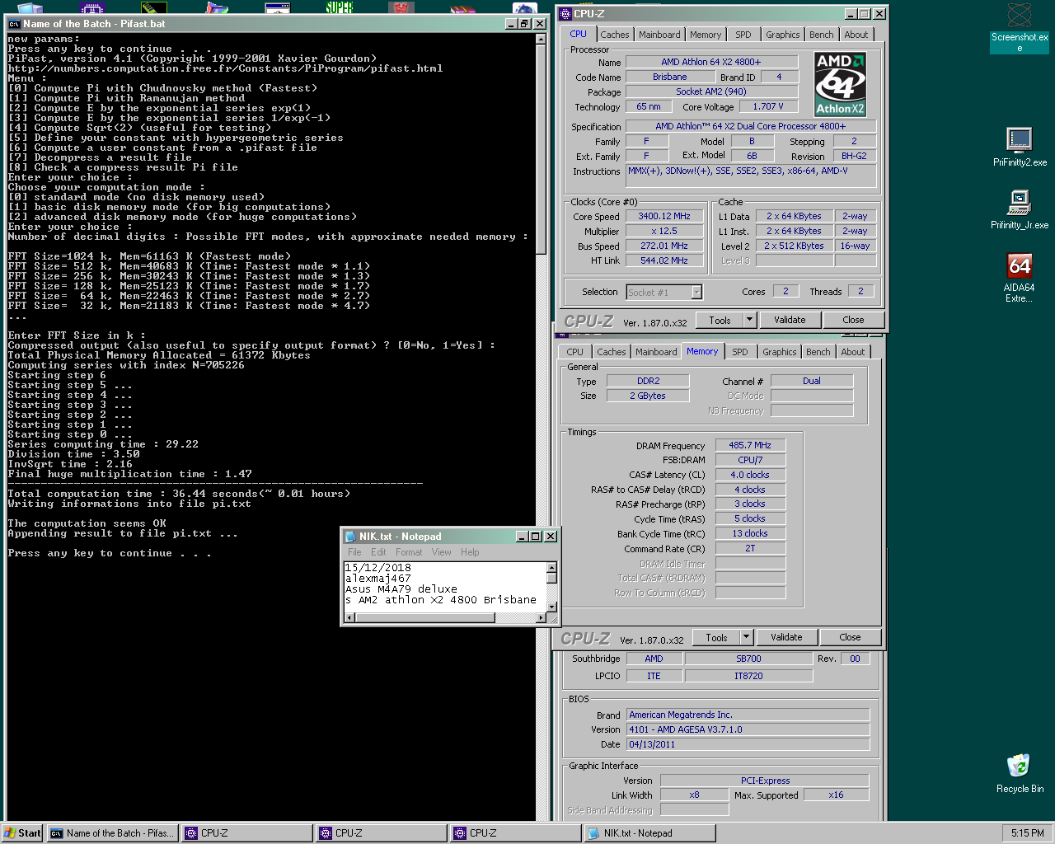Viewport: 1055px width, 844px height.
Task: Open the Pifast.bat console window system icon
Action: pos(14,24)
